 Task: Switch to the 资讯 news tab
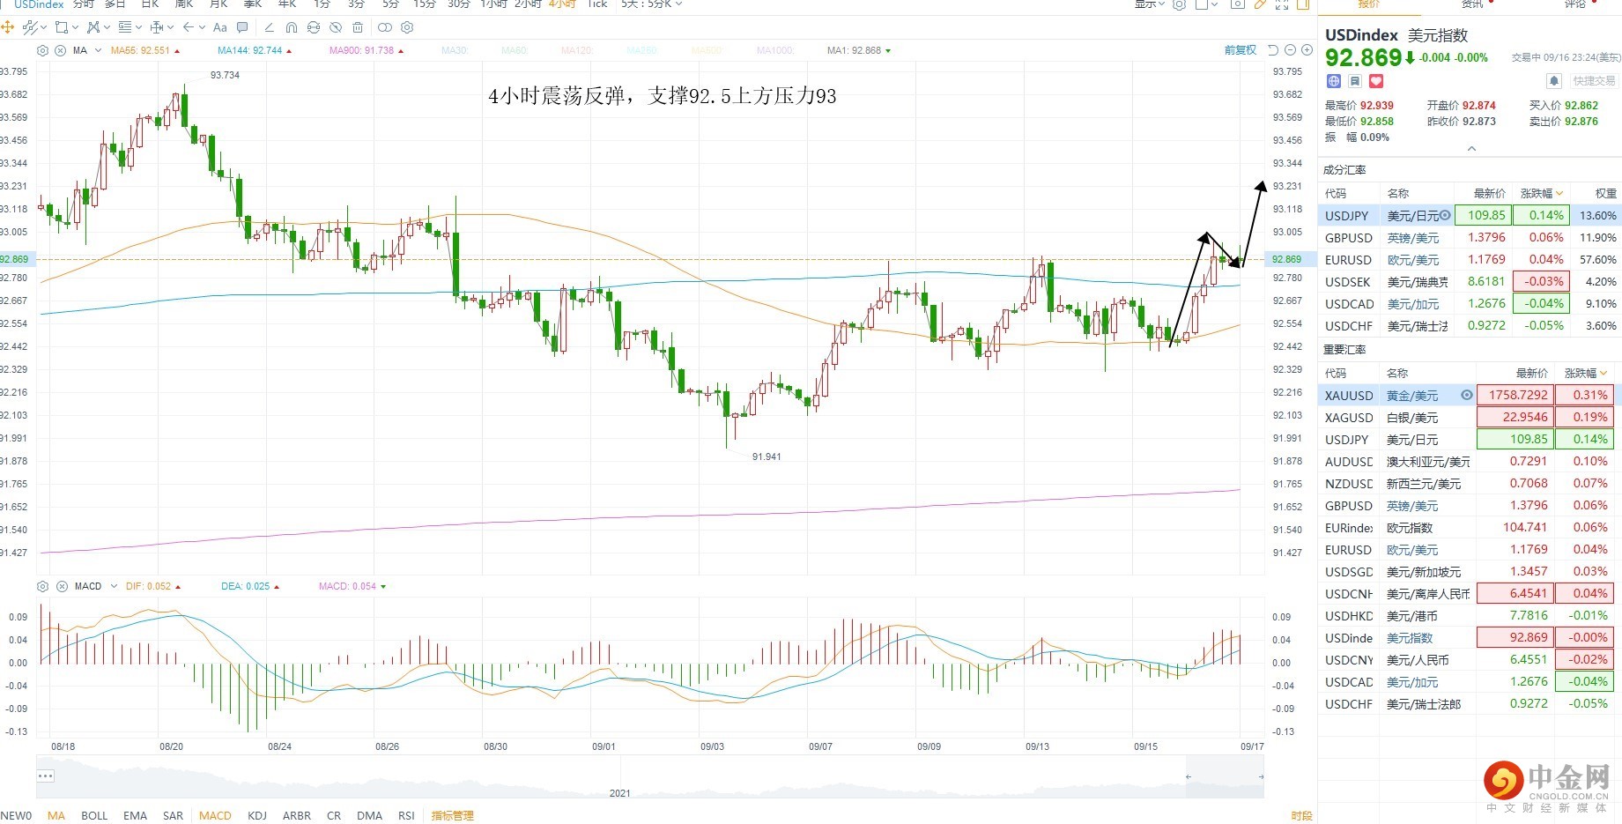[1472, 4]
